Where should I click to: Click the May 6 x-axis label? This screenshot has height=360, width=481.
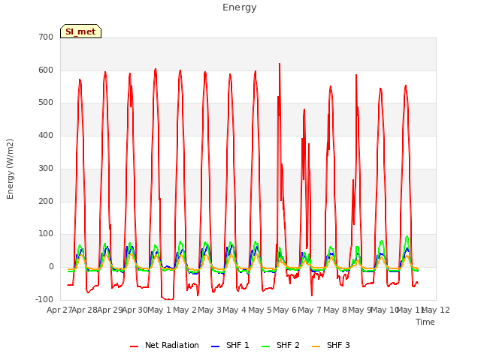pos(285,310)
